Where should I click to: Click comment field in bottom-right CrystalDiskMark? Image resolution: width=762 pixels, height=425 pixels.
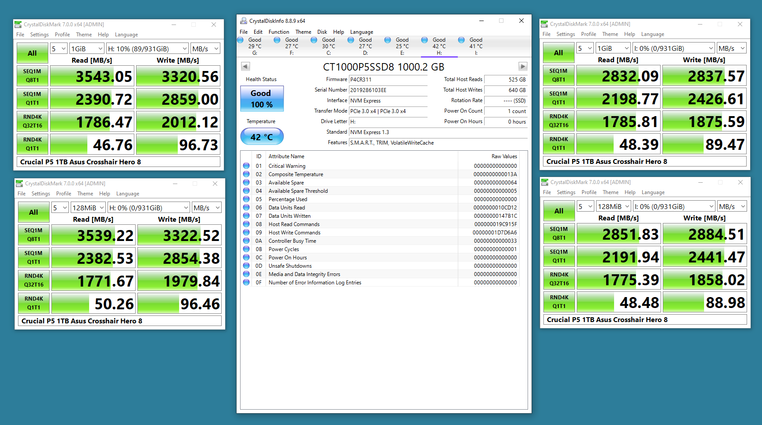coord(645,319)
